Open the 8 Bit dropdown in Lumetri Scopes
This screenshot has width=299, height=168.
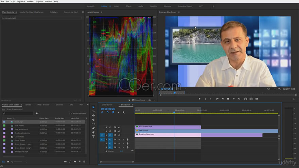coord(151,100)
